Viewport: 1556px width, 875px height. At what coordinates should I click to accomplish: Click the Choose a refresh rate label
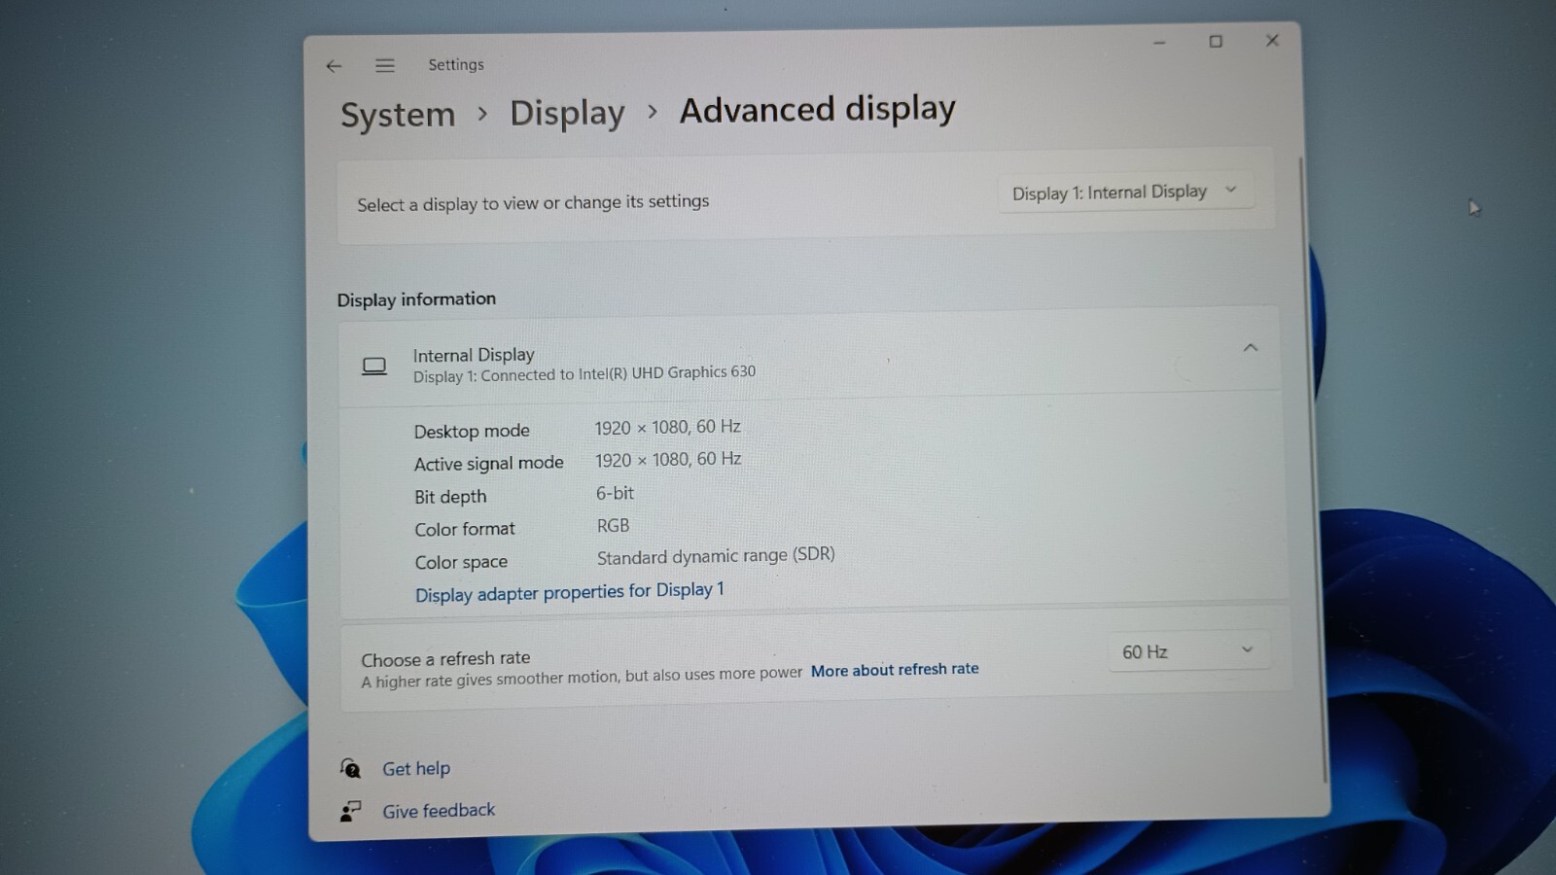[x=445, y=659]
